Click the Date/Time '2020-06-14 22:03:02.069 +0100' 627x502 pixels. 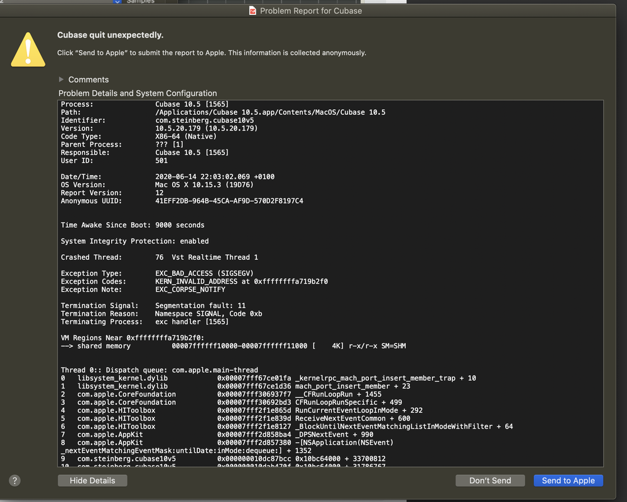215,176
